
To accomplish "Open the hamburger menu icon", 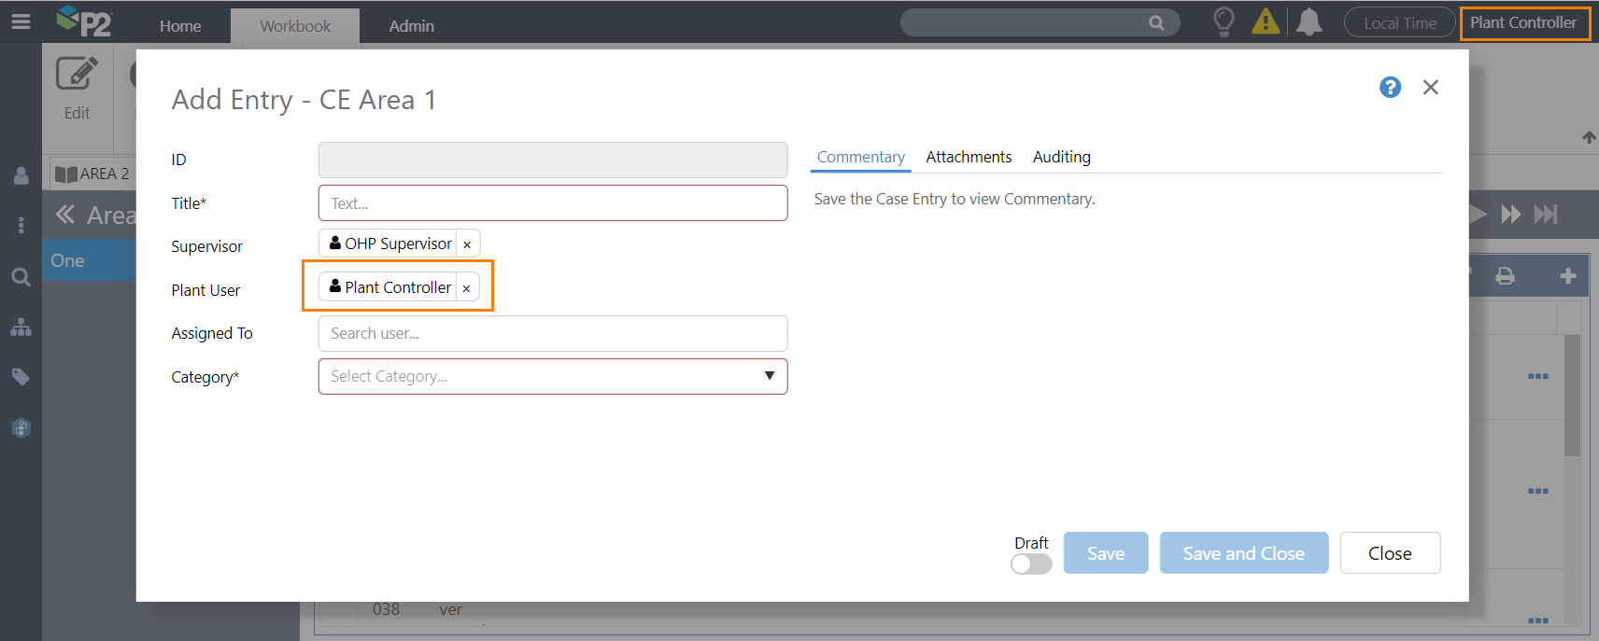I will pos(21,21).
